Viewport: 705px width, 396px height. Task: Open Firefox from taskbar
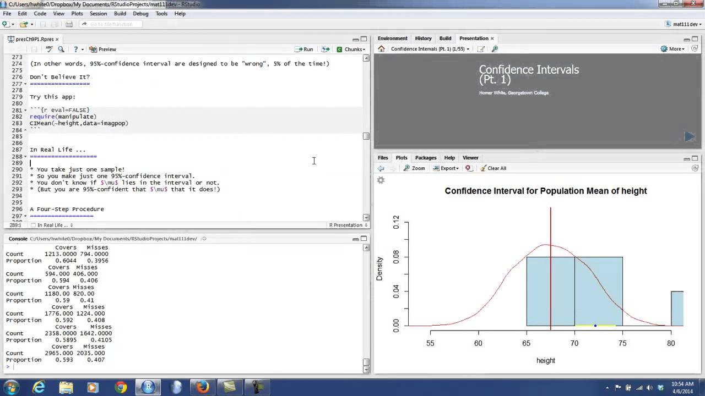[x=203, y=387]
